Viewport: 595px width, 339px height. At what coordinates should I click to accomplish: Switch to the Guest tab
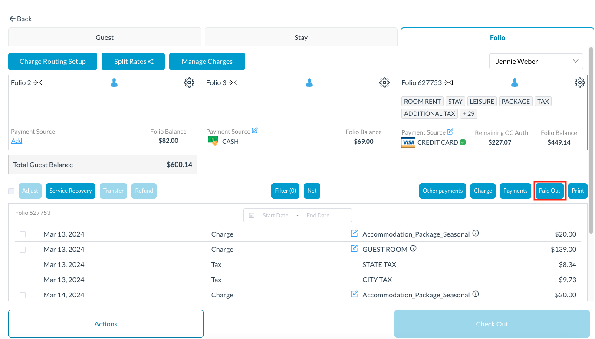[105, 38]
